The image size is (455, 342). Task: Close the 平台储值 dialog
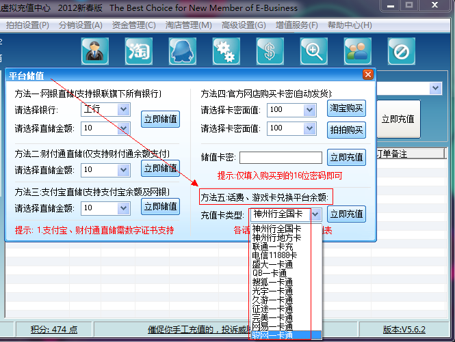[x=368, y=74]
